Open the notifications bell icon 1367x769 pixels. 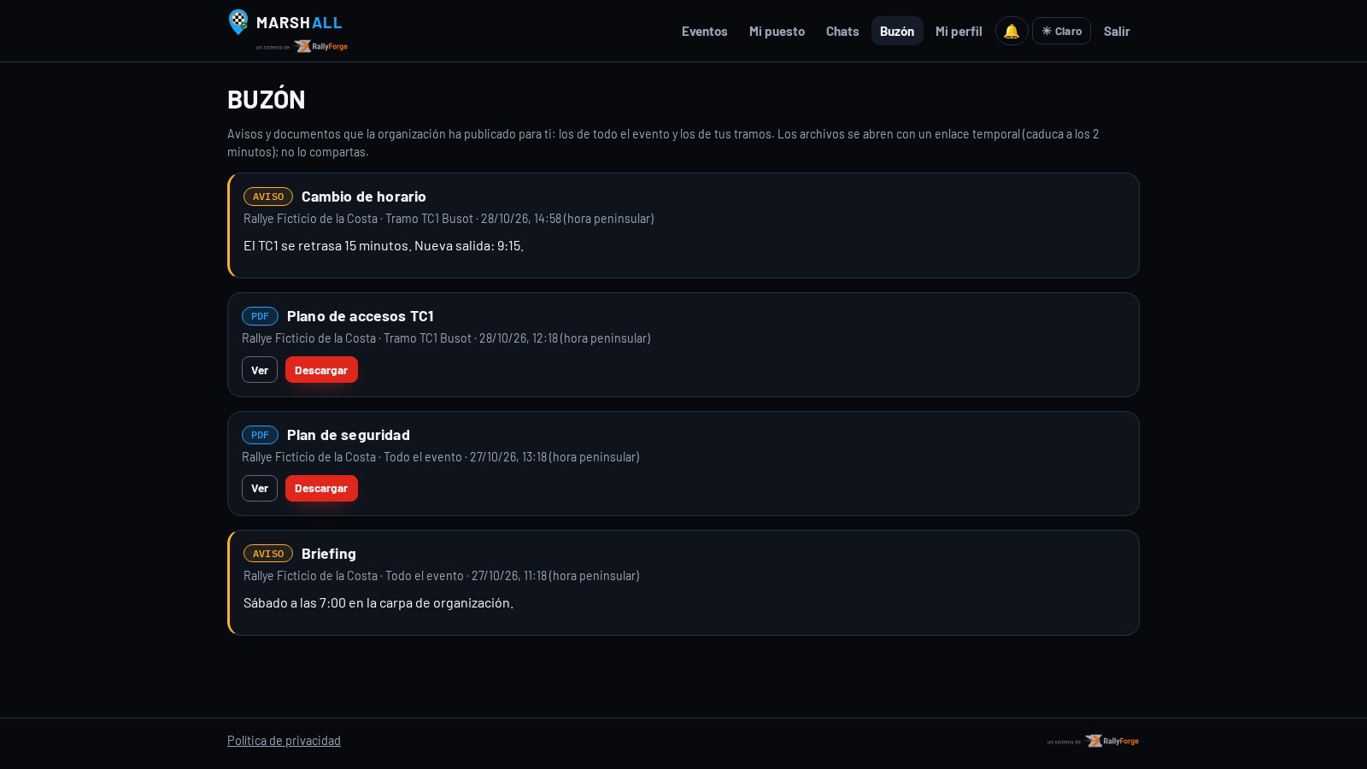coord(1012,31)
